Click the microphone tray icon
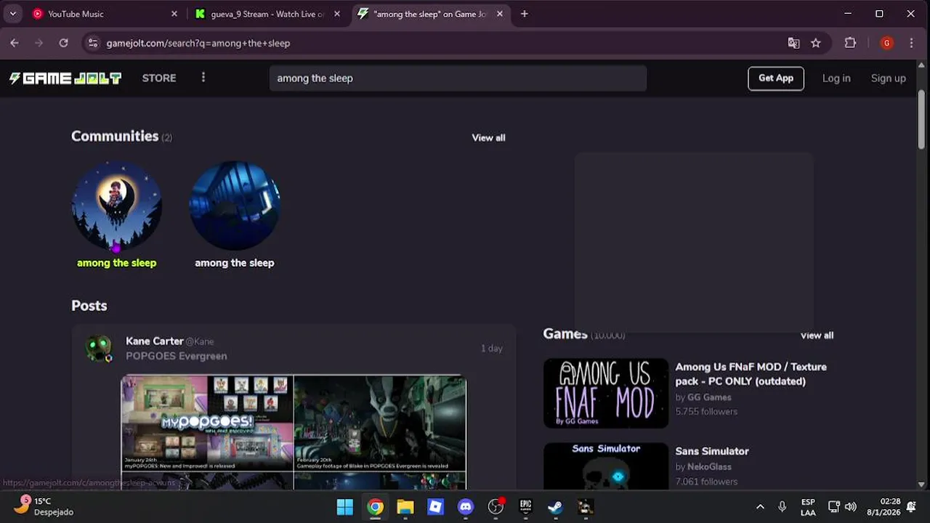This screenshot has width=930, height=523. 782,507
